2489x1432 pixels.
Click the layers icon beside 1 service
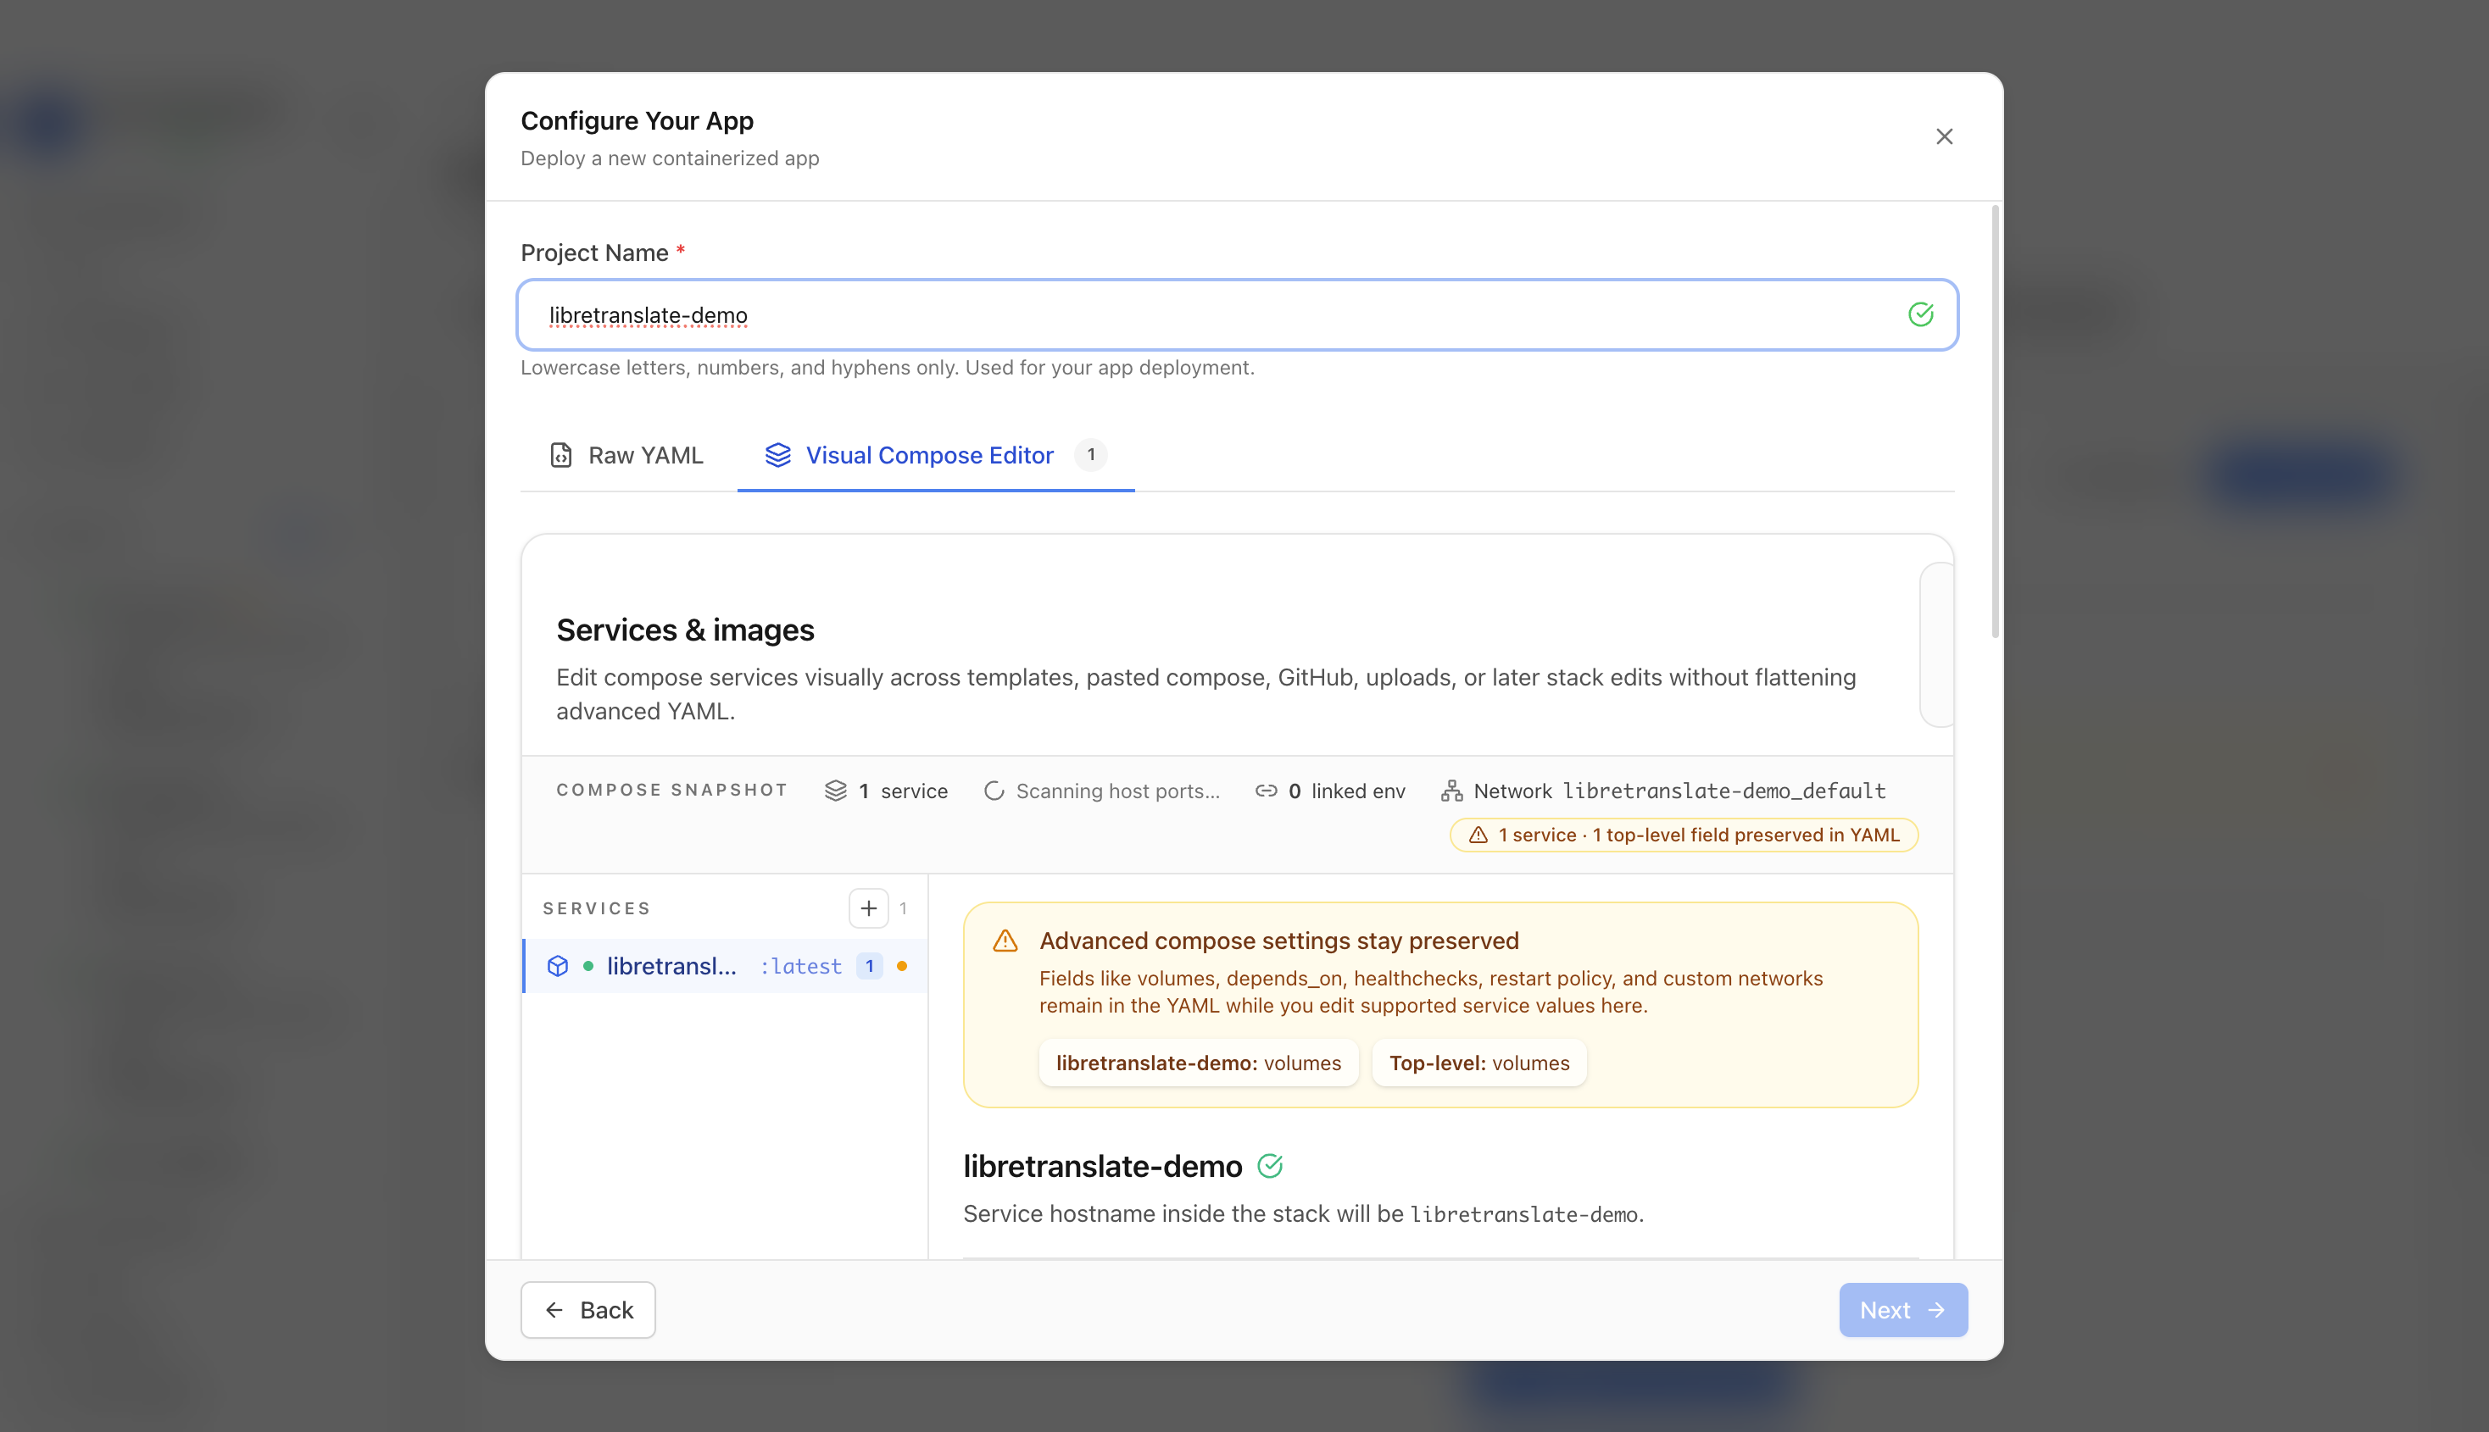[835, 791]
